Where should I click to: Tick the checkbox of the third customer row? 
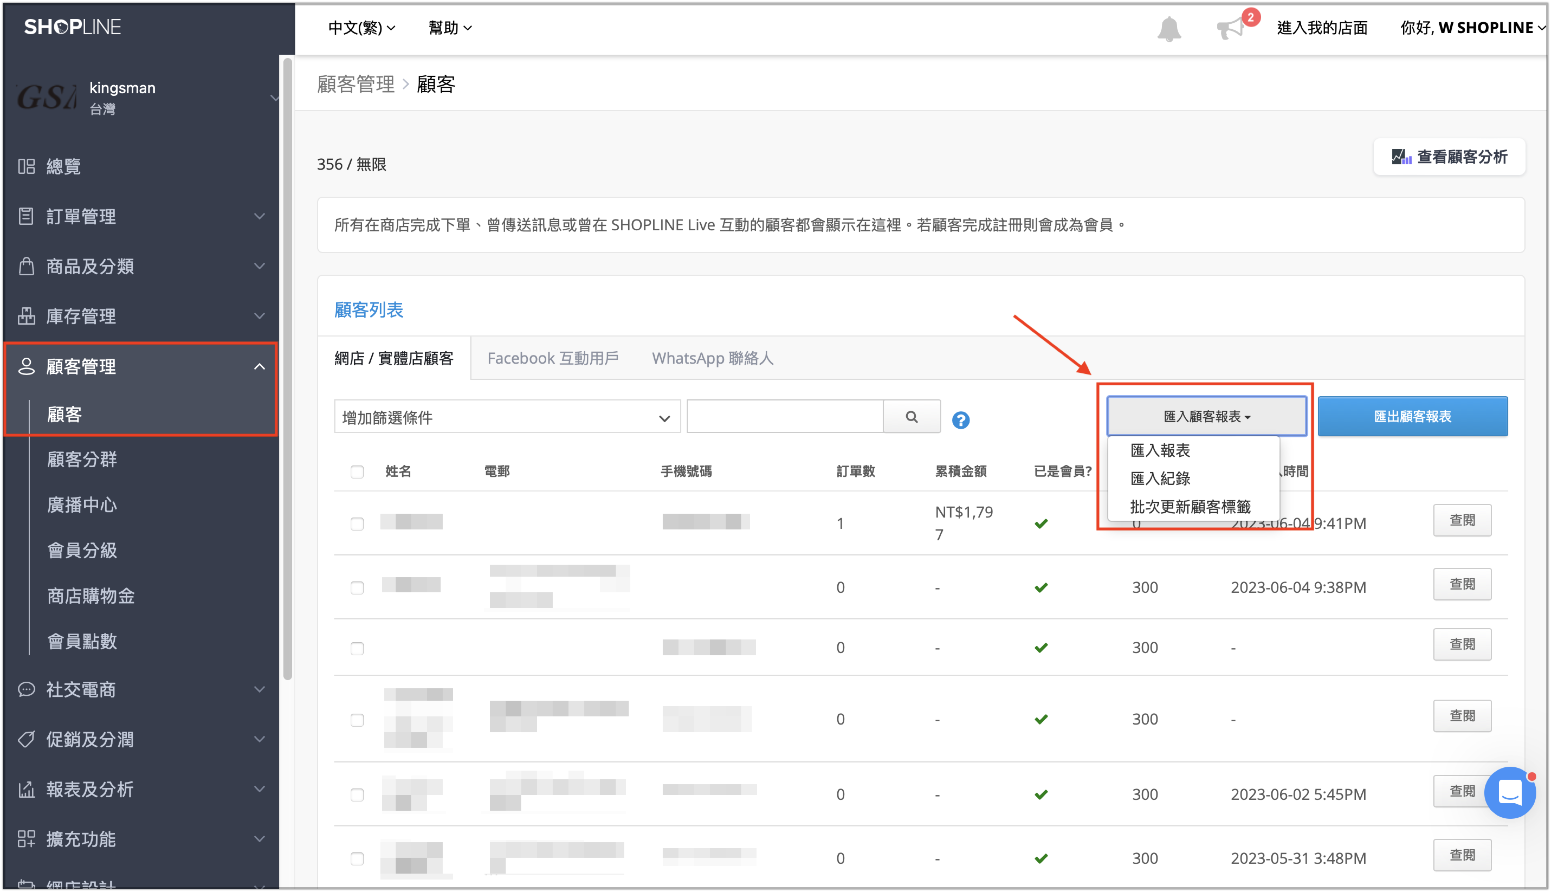coord(357,648)
